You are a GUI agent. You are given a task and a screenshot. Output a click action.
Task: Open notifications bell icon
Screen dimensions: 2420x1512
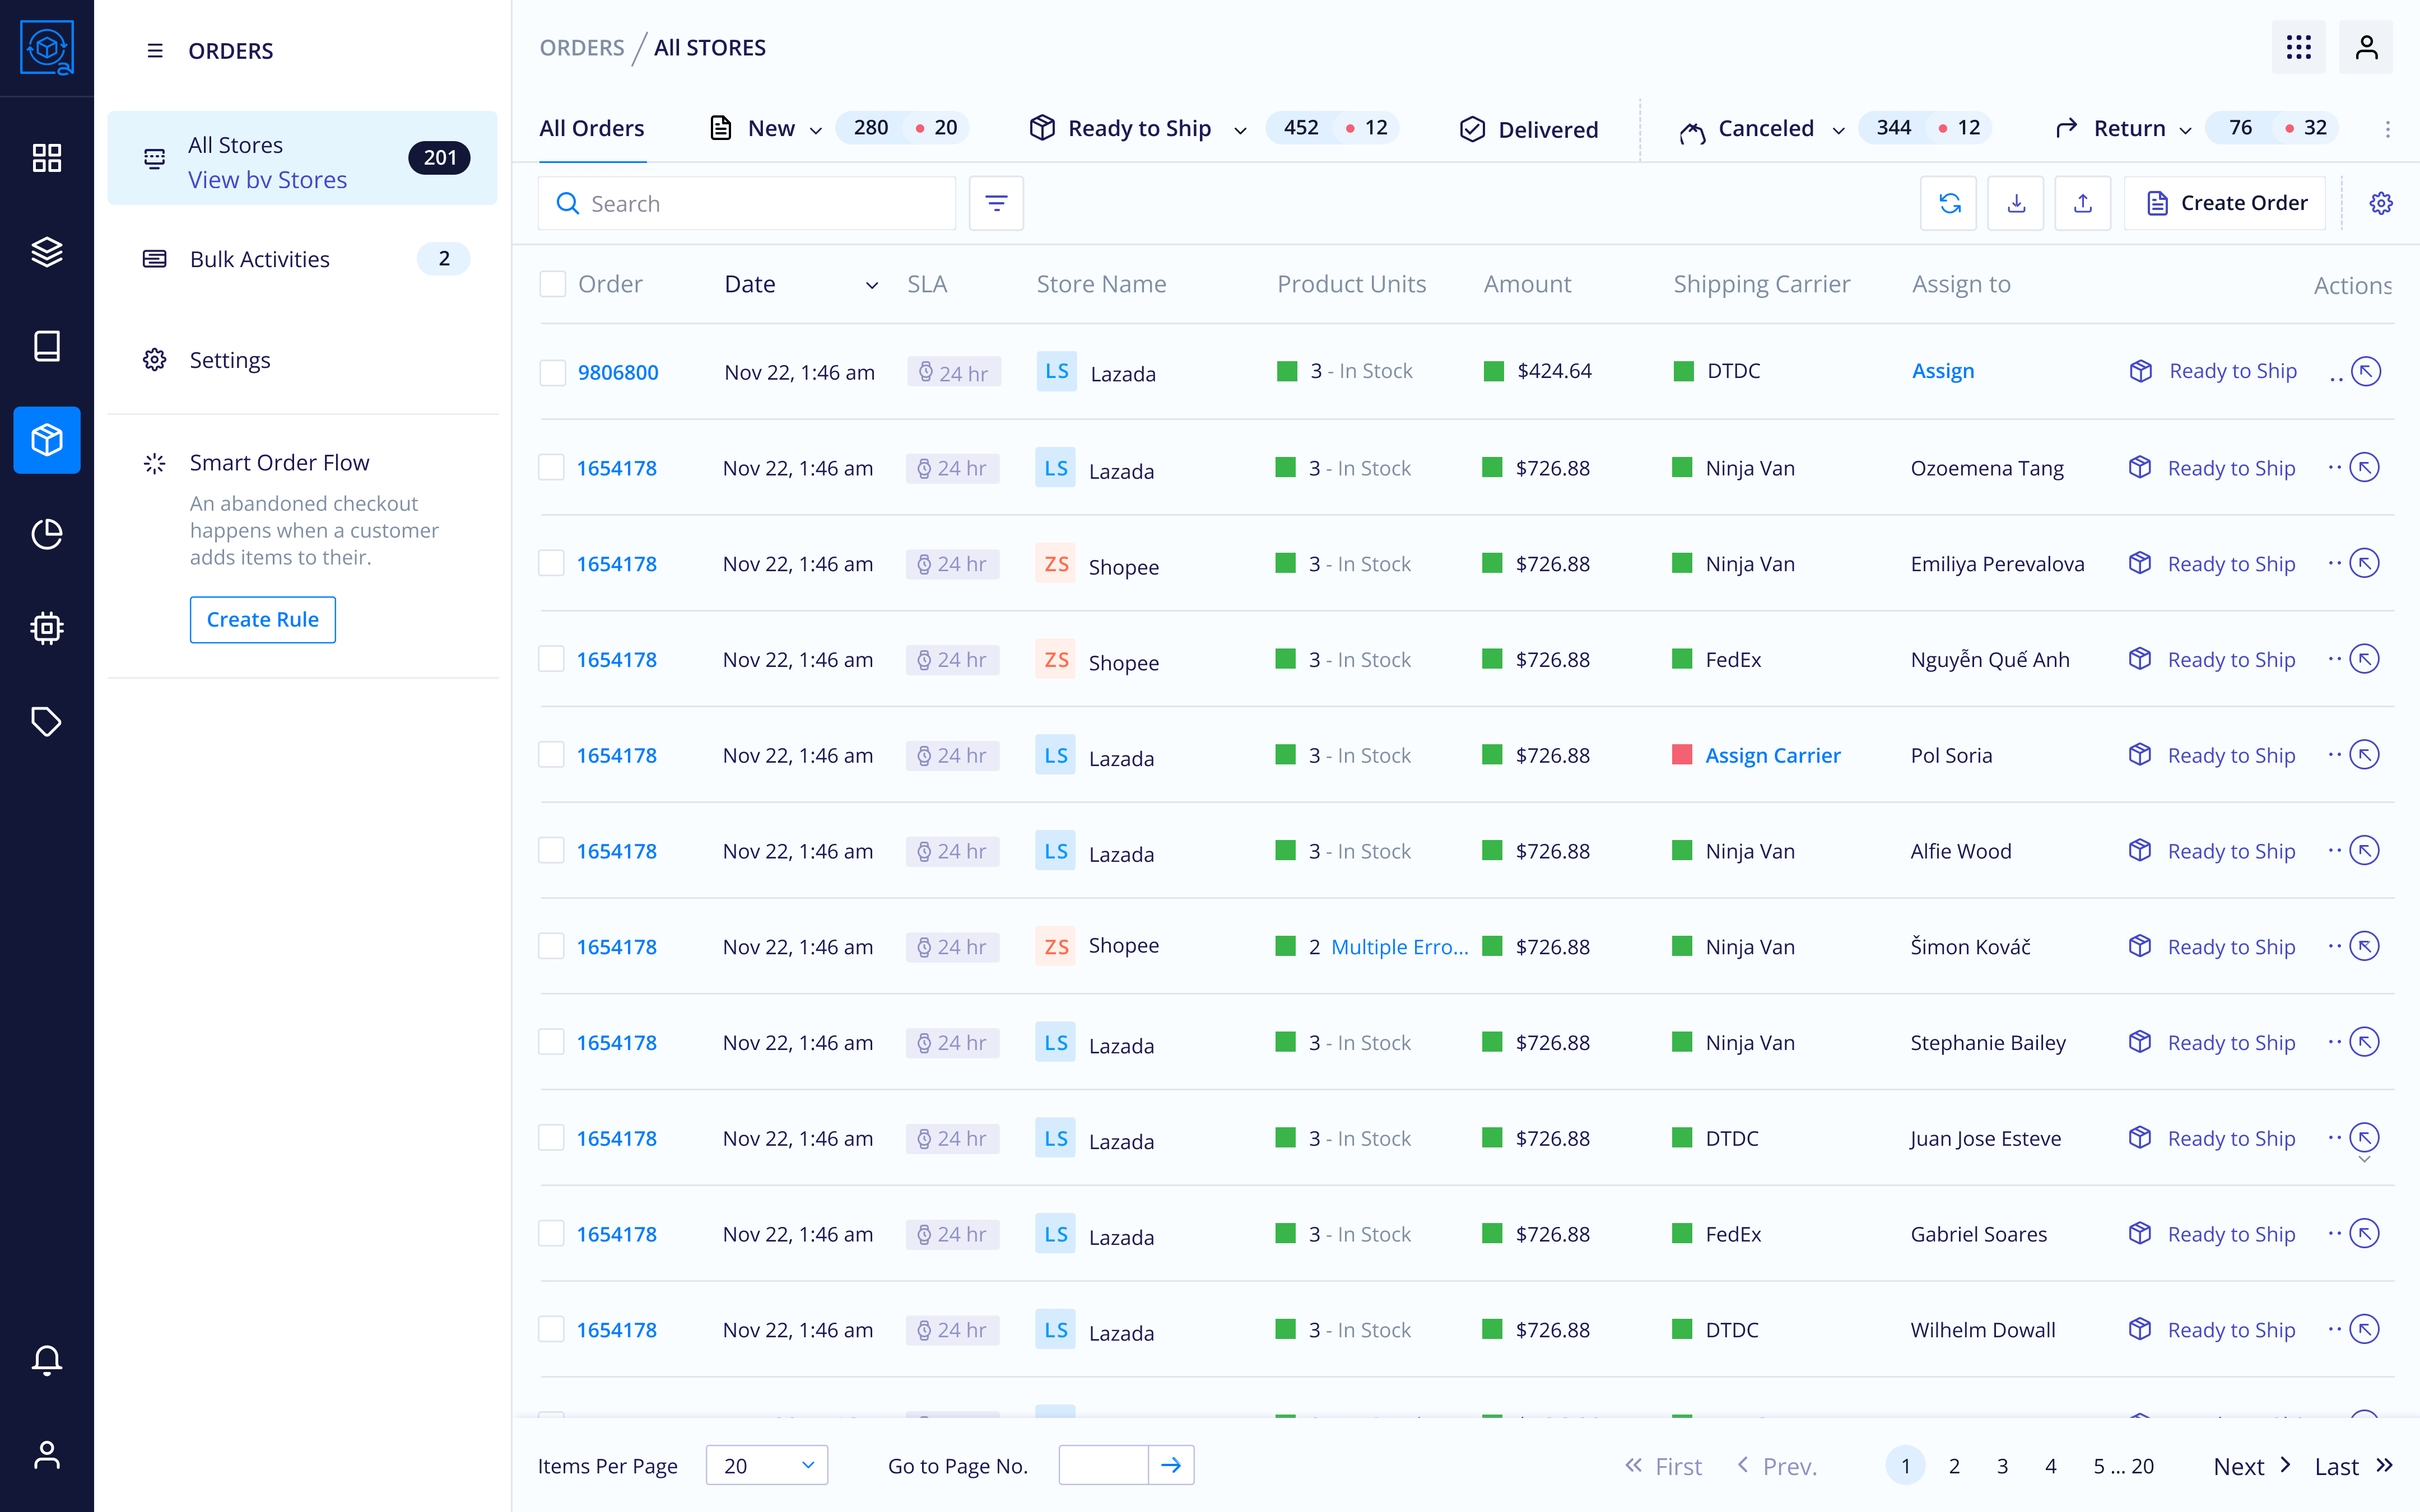coord(47,1360)
